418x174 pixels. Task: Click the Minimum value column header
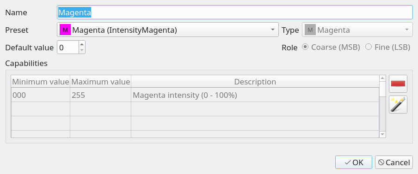point(41,82)
